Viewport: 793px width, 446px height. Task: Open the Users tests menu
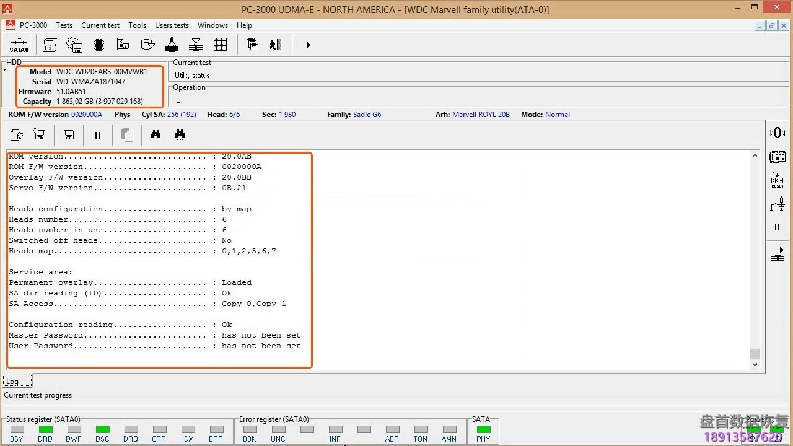point(172,25)
